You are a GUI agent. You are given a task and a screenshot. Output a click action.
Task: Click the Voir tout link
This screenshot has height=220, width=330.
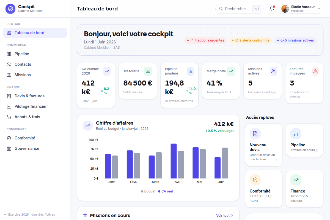[225, 216]
